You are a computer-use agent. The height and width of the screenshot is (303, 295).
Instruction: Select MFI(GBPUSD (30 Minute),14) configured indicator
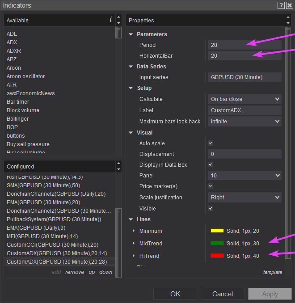[x=42, y=236]
